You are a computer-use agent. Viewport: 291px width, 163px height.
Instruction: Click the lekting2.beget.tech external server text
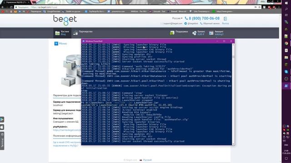tap(63, 114)
